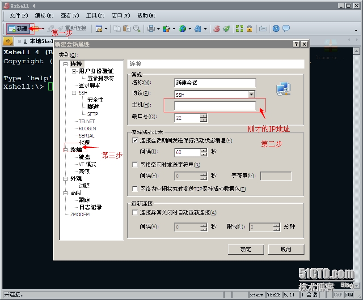Click the keyboard key-mapping toolbar icon
The height and width of the screenshot is (300, 363).
point(263,29)
